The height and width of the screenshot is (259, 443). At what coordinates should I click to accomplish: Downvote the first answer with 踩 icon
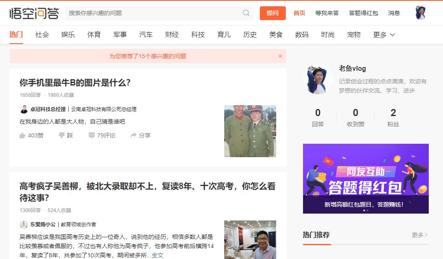(61, 135)
